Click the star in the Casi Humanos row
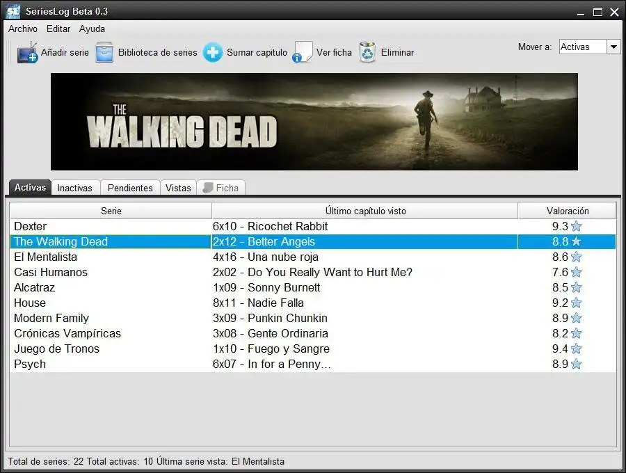The width and height of the screenshot is (626, 473). 576,272
